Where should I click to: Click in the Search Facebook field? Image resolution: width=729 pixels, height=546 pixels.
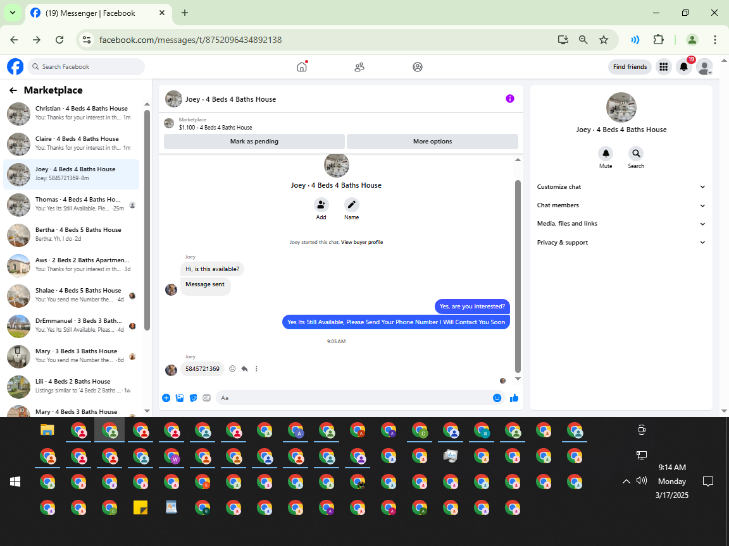click(x=86, y=67)
